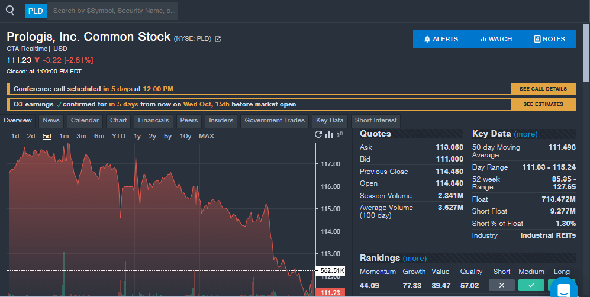The image size is (590, 297).
Task: Open the external link icon beside NYSE: PLD
Action: [x=218, y=39]
